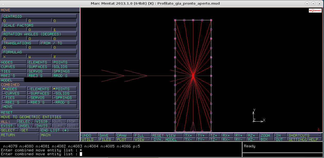The image size is (324, 158).
Task: Click the FORMULAS button
Action: tap(39, 52)
